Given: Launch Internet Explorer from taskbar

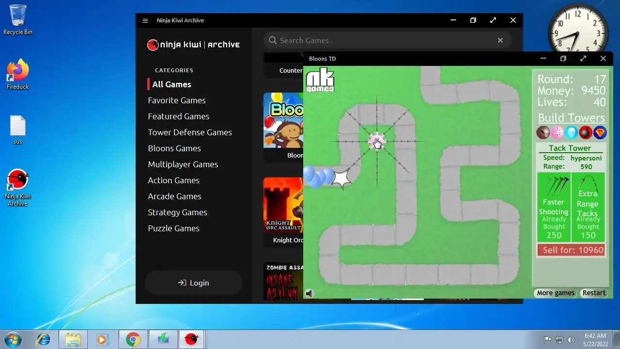Looking at the screenshot, I should [x=43, y=339].
